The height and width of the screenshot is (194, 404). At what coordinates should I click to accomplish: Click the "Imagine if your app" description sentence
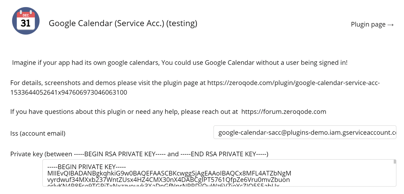pos(180,63)
